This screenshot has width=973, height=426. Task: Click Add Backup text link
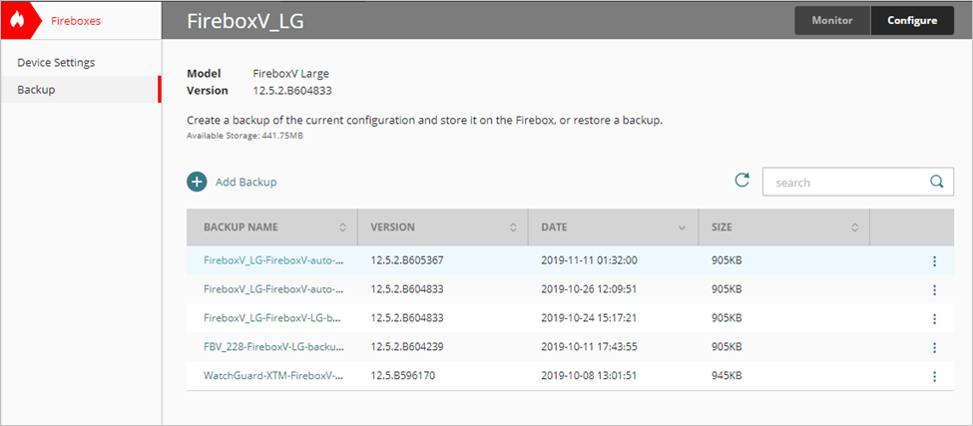[245, 183]
